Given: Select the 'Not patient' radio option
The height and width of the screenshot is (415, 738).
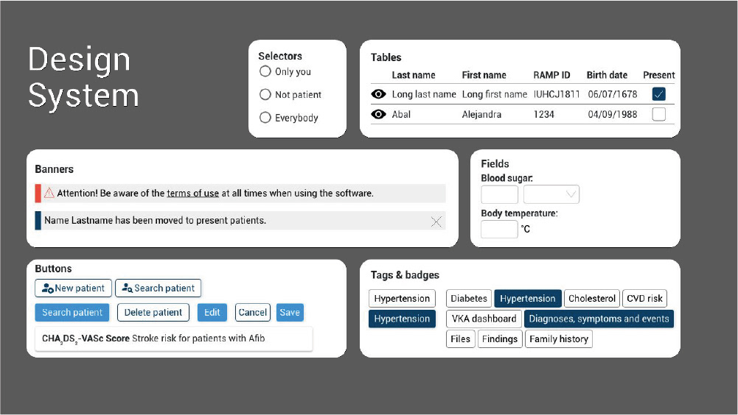Looking at the screenshot, I should (265, 94).
